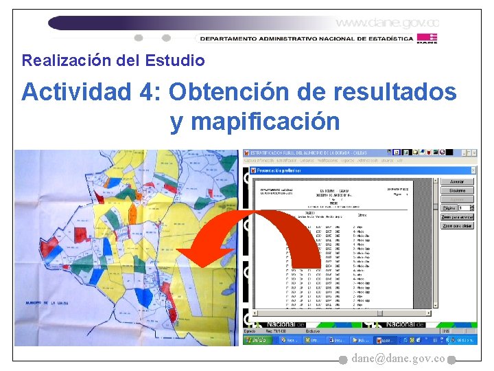Click the dane@dane.gov.co email address

coord(398,359)
